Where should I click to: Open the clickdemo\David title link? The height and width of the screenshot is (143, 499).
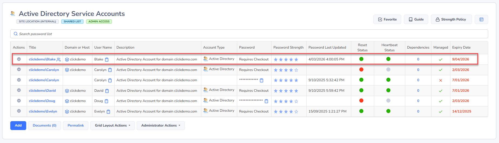point(42,91)
